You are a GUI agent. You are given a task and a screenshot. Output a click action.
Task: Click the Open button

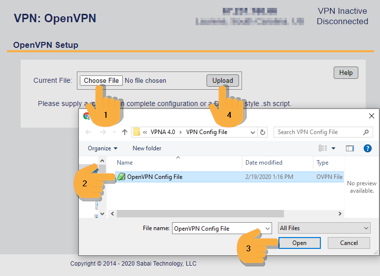(x=299, y=243)
